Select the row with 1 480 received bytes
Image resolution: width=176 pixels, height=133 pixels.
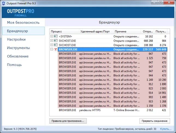(x=113, y=97)
